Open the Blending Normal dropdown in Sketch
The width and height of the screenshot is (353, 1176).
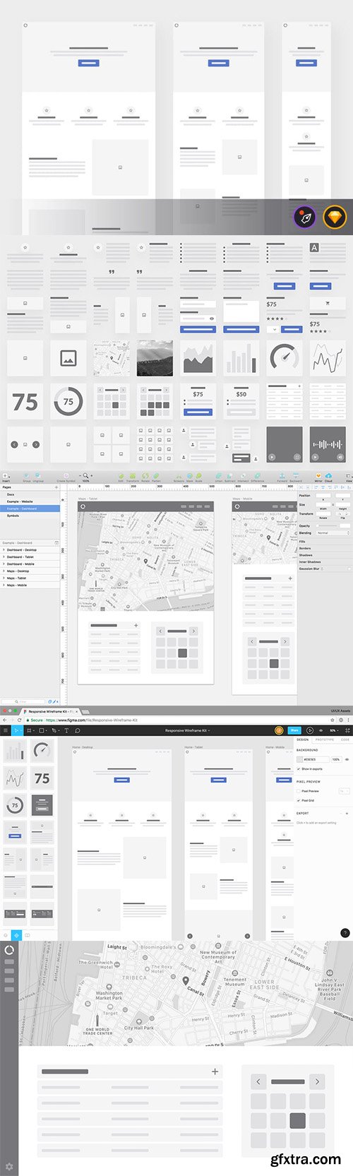click(332, 533)
